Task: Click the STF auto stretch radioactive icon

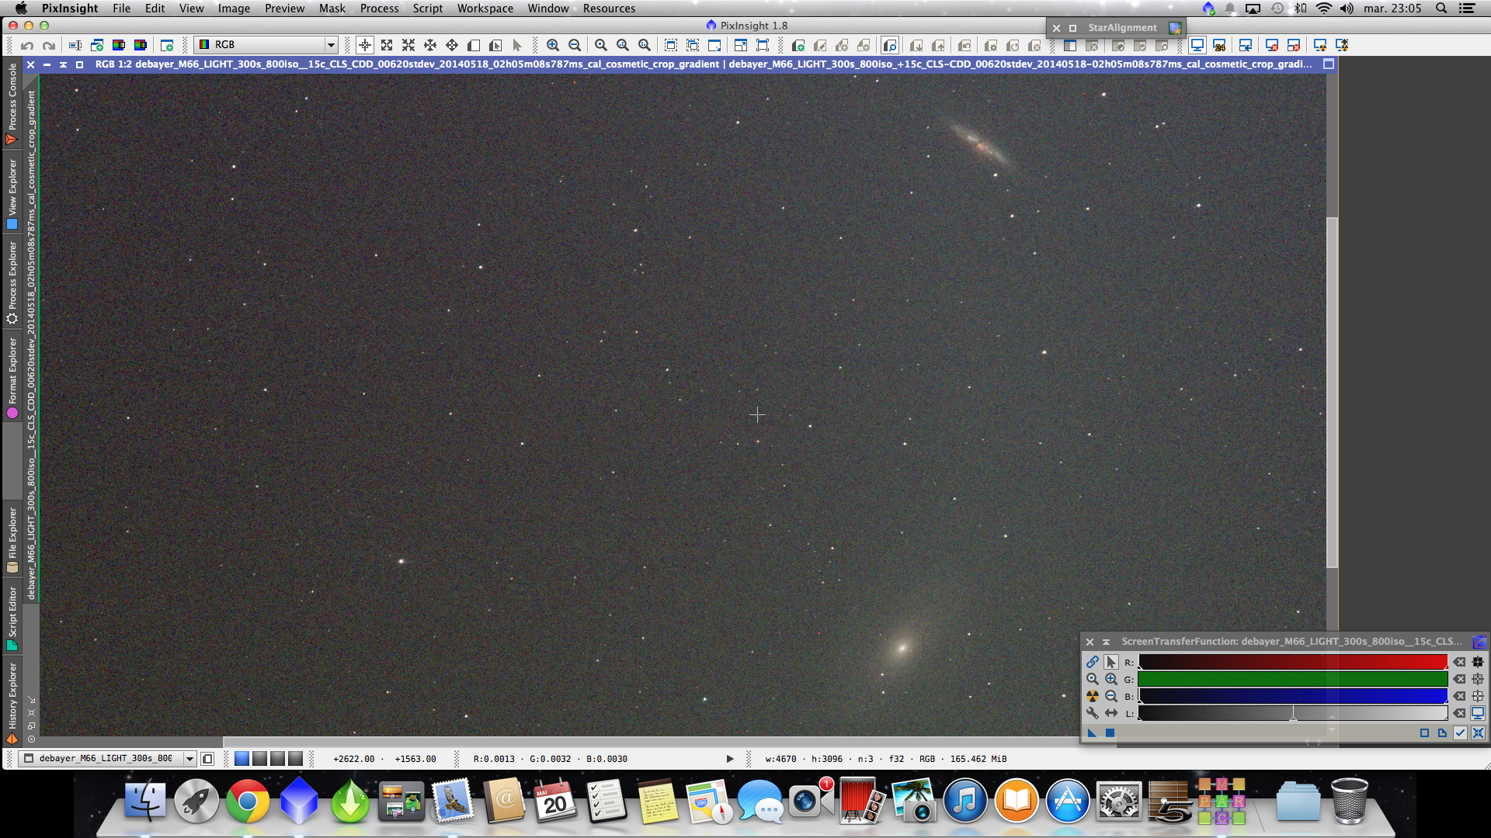Action: click(1092, 696)
